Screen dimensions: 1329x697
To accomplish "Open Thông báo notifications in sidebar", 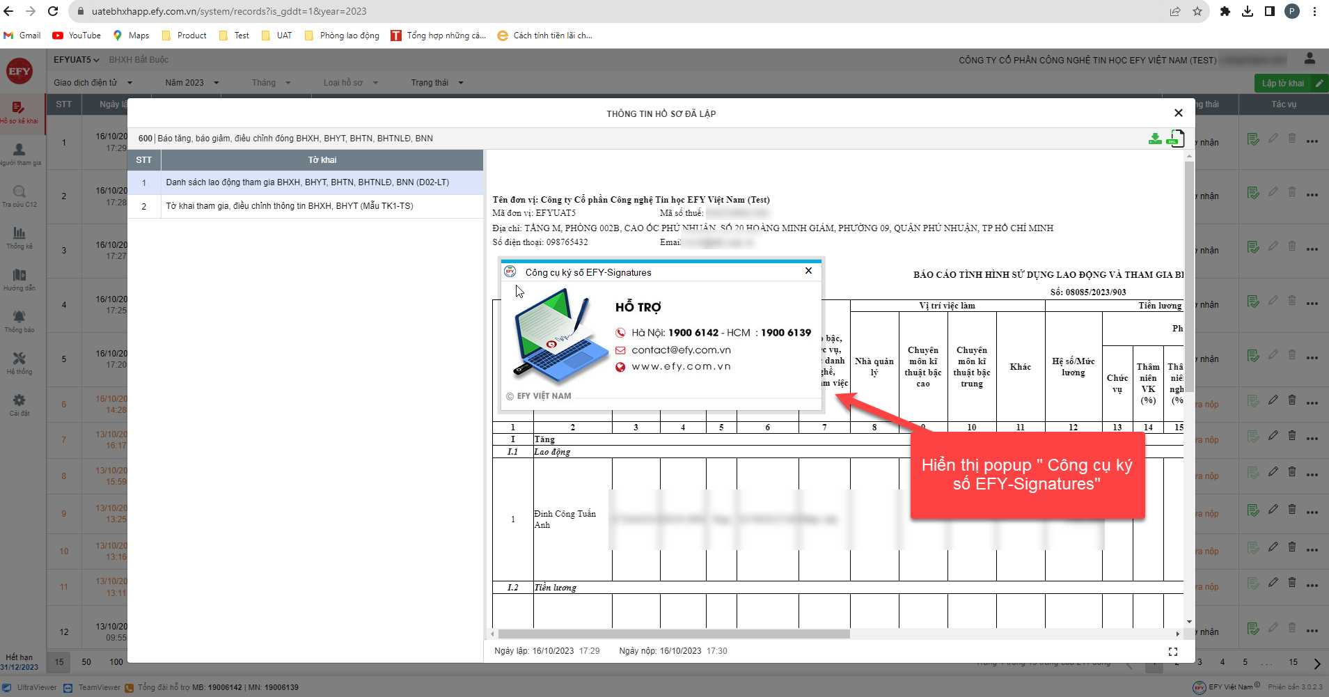I will tap(19, 321).
